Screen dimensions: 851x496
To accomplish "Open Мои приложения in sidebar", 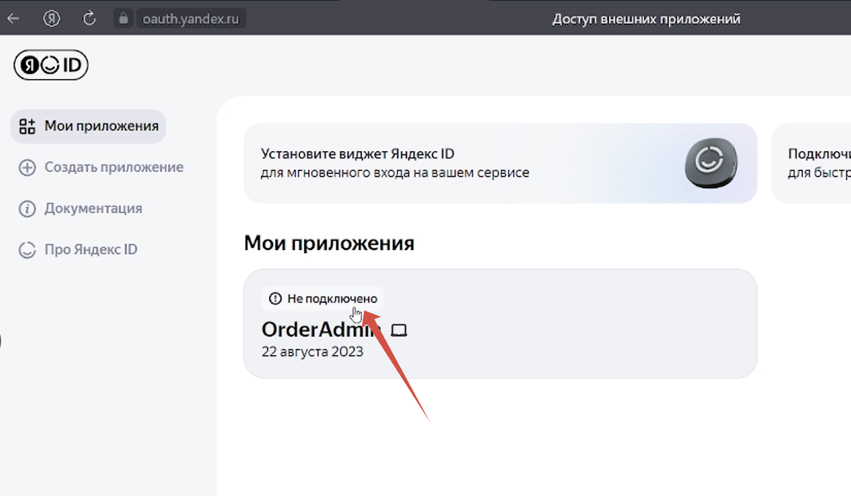I will (88, 126).
